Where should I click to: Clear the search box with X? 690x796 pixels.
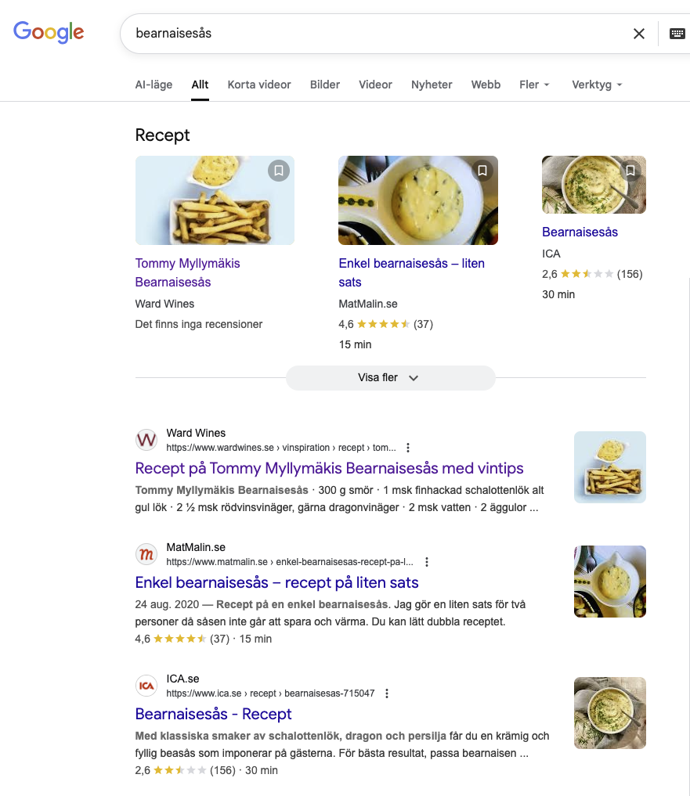639,34
